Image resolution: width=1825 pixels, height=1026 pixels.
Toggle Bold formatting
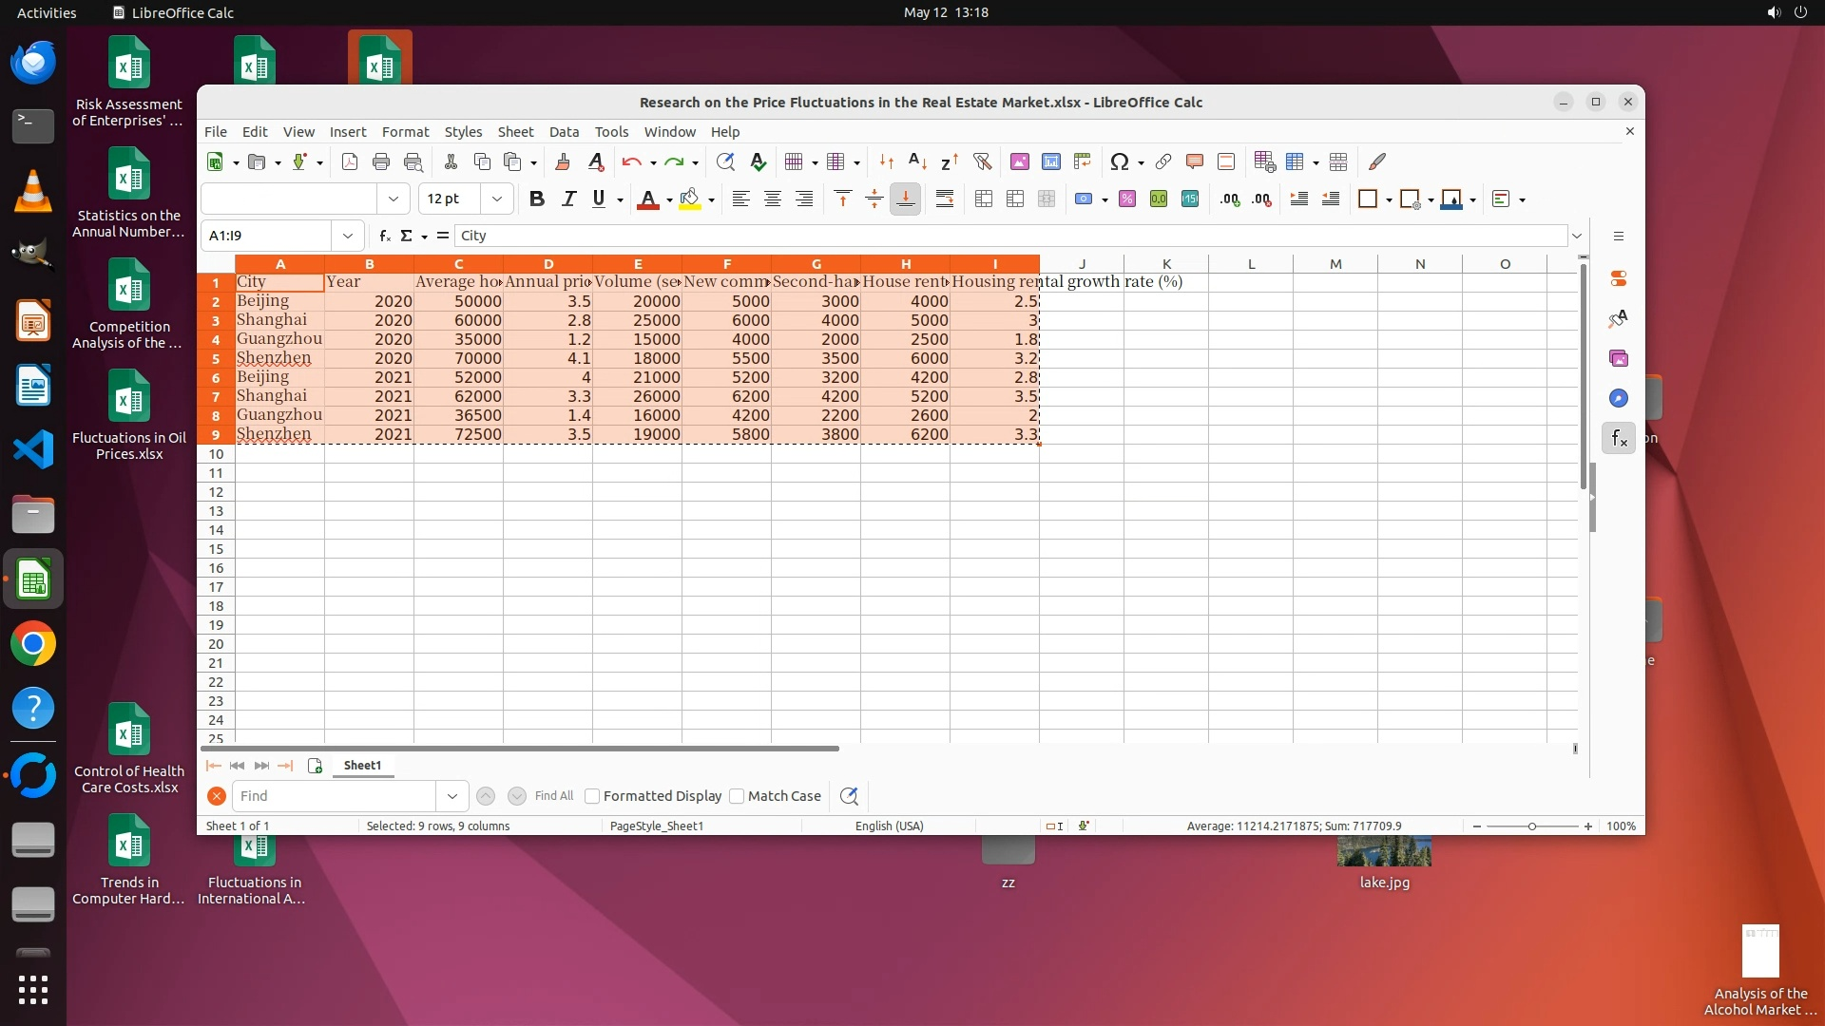tap(536, 199)
